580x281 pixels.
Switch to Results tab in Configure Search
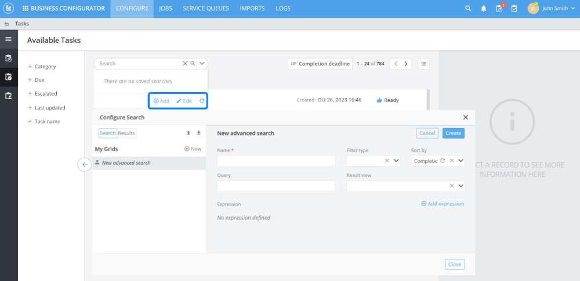point(126,133)
